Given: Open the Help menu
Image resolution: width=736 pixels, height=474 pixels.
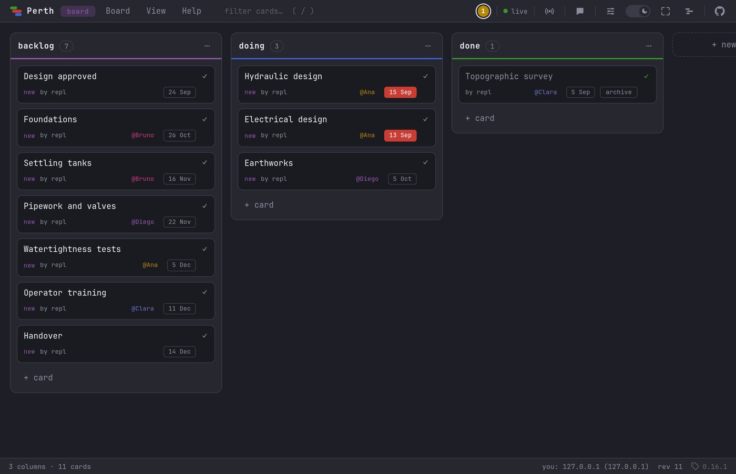Looking at the screenshot, I should point(191,11).
